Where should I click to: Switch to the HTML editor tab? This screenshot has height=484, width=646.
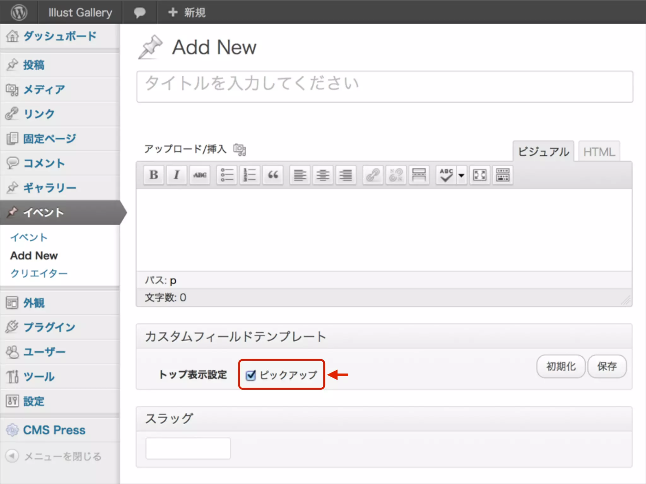pos(599,152)
